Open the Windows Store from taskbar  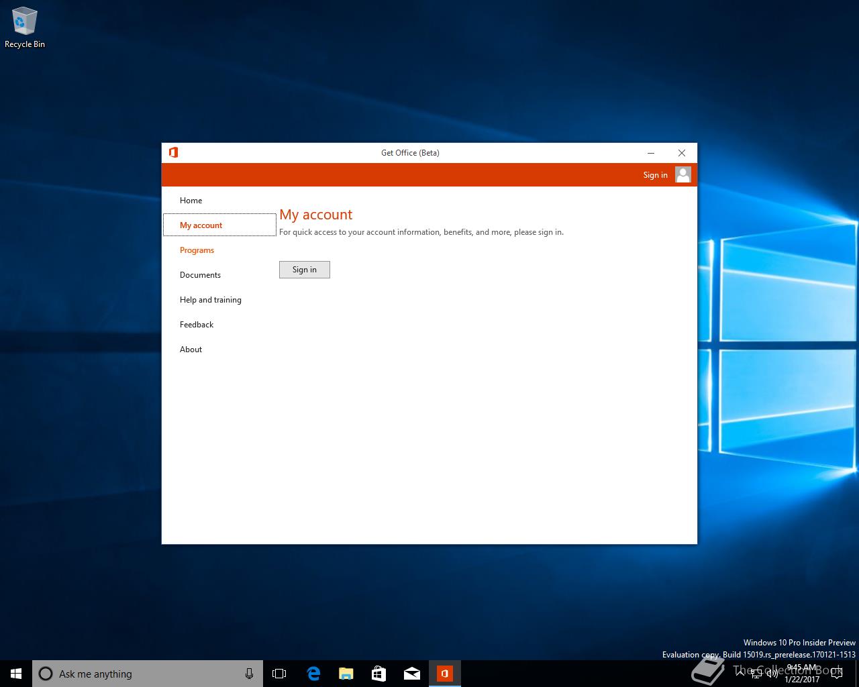pyautogui.click(x=378, y=674)
